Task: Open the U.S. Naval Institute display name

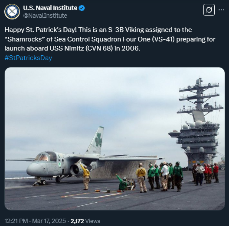Action: coord(50,8)
